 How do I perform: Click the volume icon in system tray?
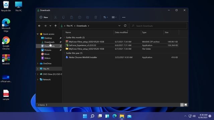point(194,116)
